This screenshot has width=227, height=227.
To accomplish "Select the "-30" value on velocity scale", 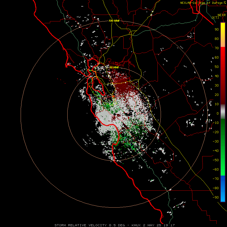I will (216, 141).
